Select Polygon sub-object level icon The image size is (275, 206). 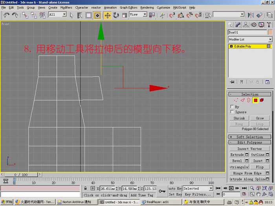coord(255,100)
